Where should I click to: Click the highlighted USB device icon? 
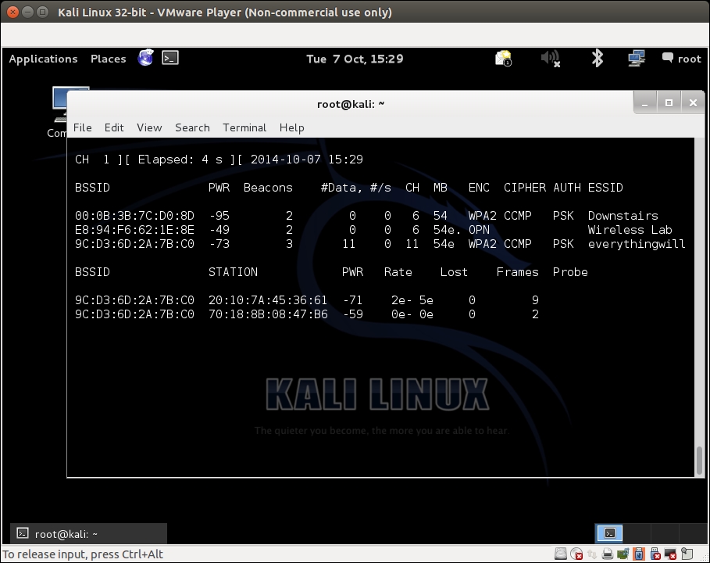pos(639,554)
